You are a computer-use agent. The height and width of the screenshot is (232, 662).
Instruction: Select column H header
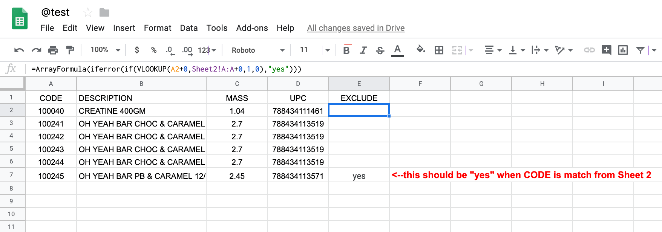542,84
